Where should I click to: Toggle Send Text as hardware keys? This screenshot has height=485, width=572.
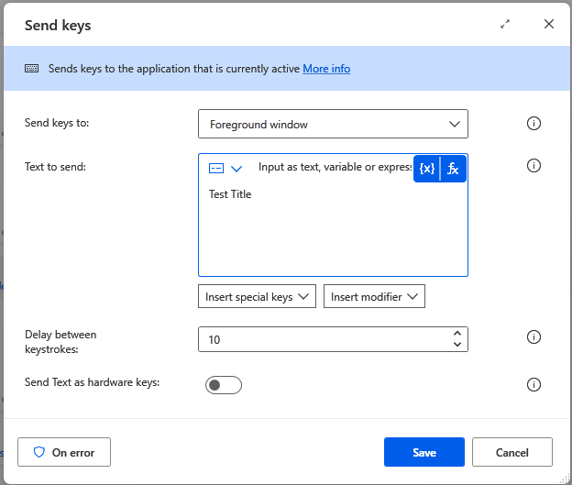224,385
